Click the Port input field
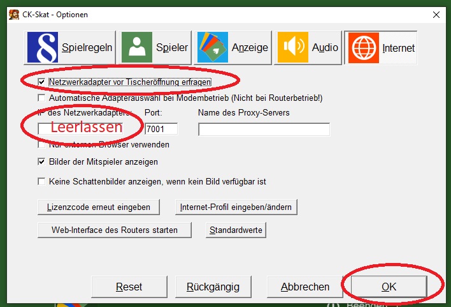 [x=161, y=130]
